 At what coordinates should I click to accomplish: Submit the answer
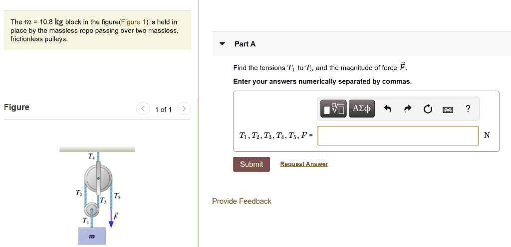(x=251, y=164)
